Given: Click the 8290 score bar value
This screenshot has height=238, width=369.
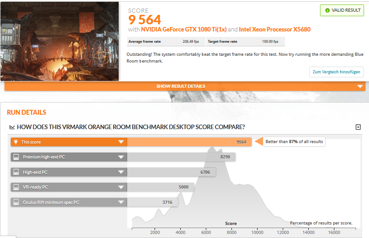Looking at the screenshot, I should coord(225,157).
